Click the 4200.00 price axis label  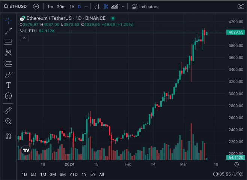click(236, 22)
